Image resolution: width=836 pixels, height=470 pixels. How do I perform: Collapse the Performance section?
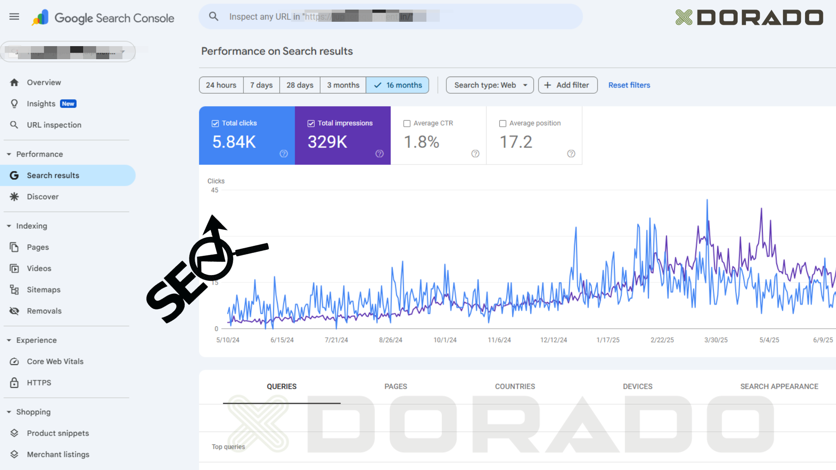coord(9,154)
